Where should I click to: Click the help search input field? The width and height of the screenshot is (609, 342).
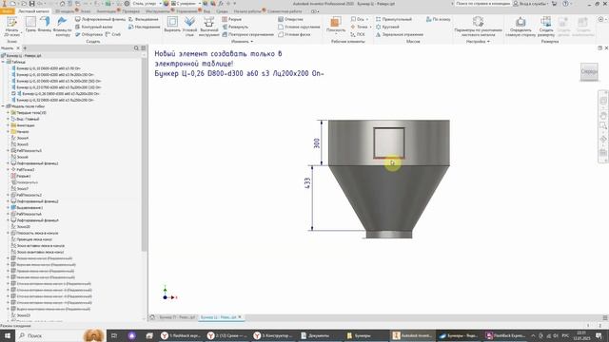482,4
